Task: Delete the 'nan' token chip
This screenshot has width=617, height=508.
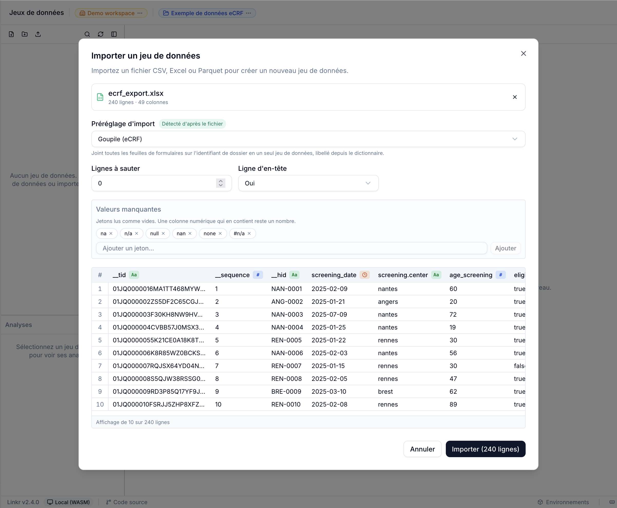Action: pyautogui.click(x=190, y=233)
